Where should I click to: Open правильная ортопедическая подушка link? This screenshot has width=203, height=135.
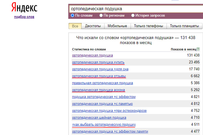[102, 83]
